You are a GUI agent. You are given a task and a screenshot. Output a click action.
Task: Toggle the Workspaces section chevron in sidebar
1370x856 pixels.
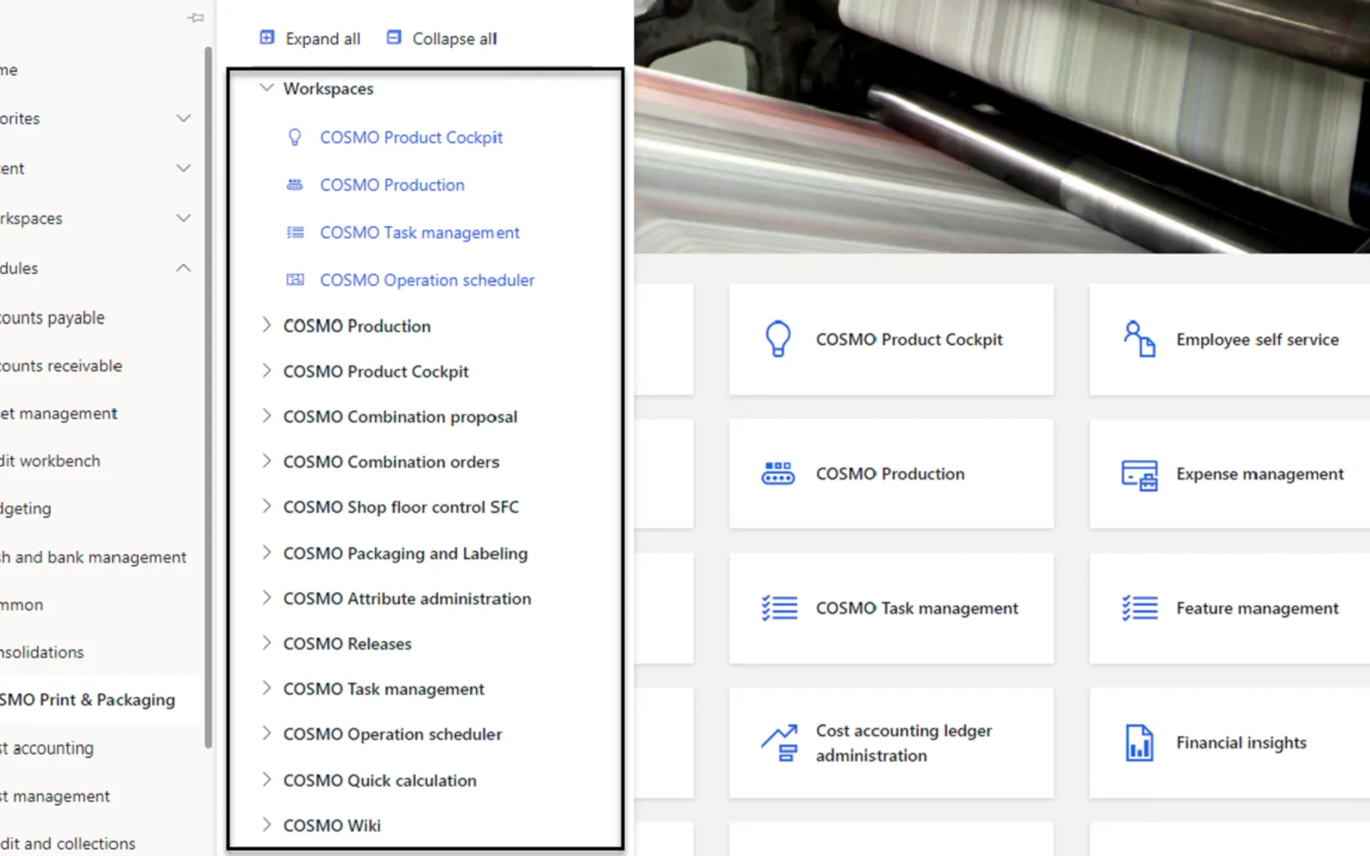point(183,217)
